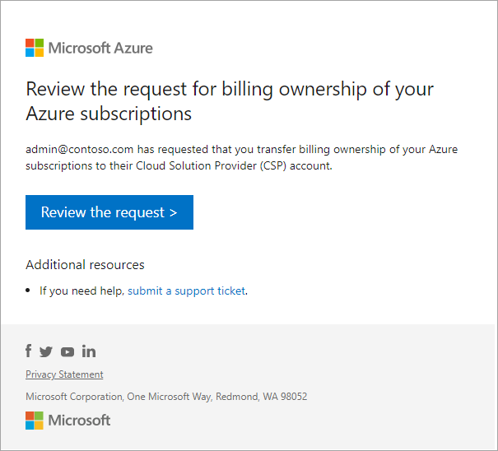
Task: Click the 'If you need help' text
Action: click(82, 291)
